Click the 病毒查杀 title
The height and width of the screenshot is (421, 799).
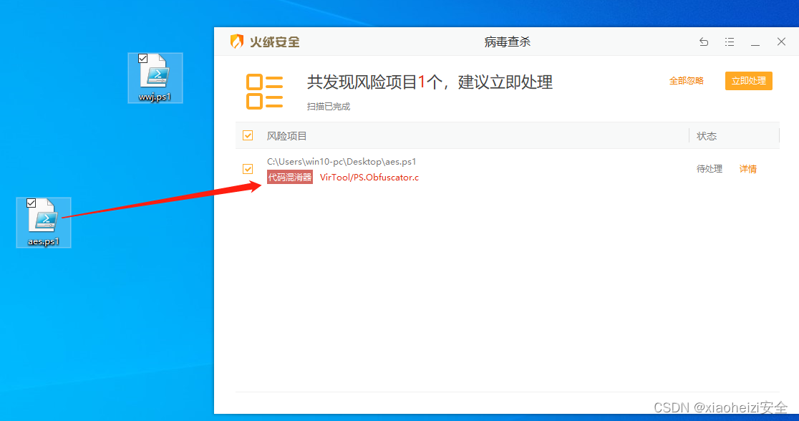(508, 41)
